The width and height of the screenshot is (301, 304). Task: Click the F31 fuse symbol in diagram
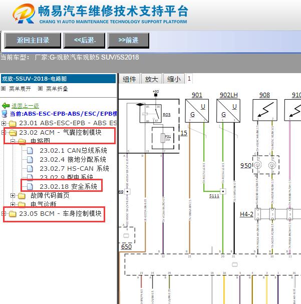tap(163, 138)
